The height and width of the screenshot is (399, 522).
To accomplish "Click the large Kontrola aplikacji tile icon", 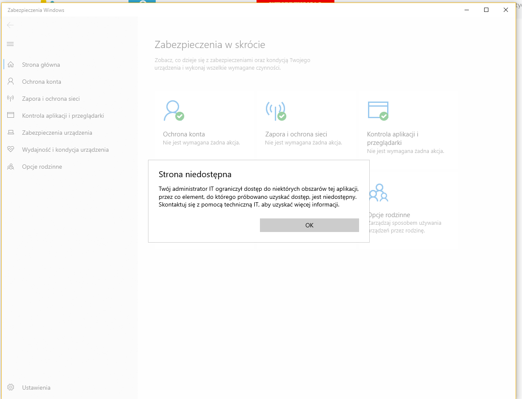I will click(x=378, y=110).
